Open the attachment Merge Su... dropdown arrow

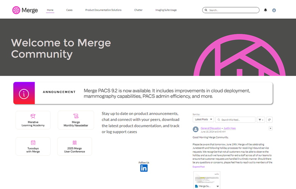coord(218,186)
